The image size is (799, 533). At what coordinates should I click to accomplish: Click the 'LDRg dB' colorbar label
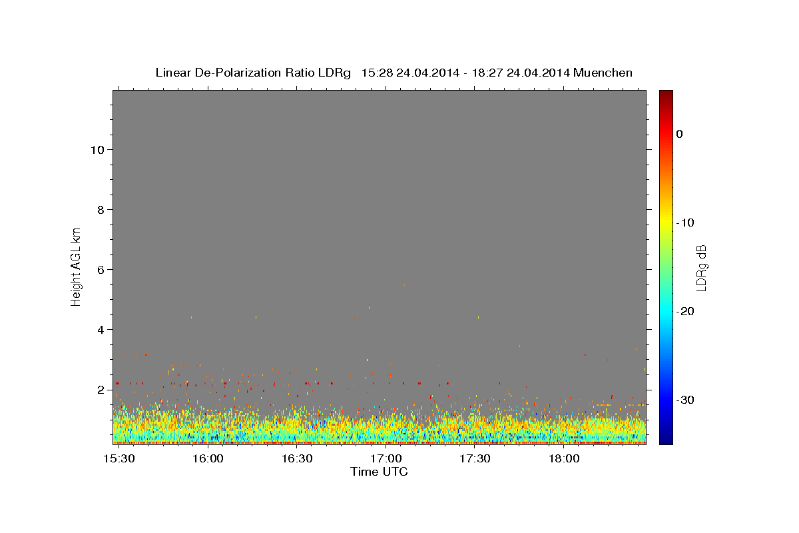point(701,267)
